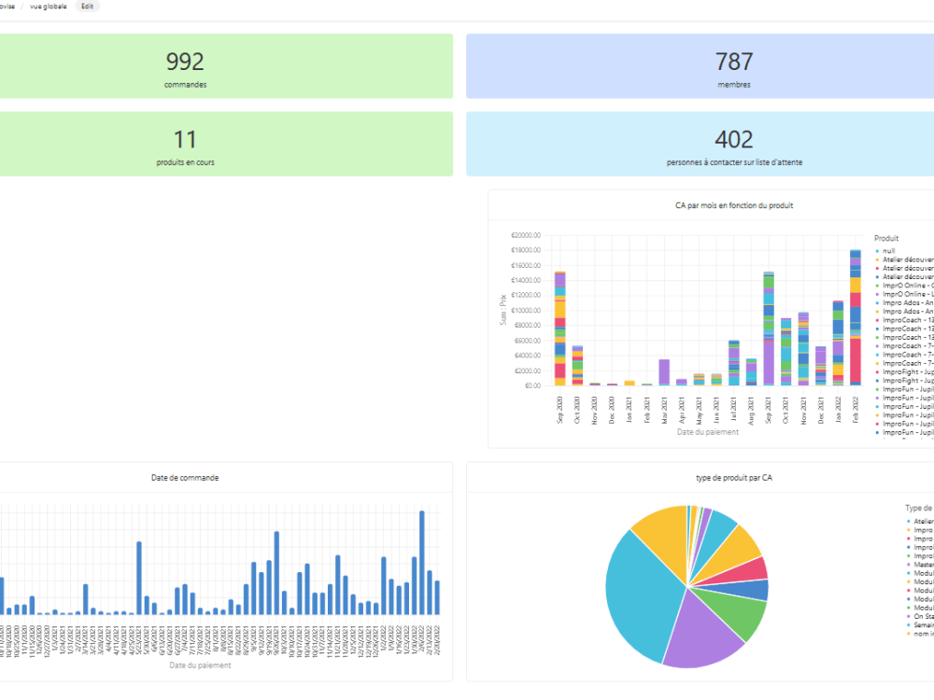Image resolution: width=934 pixels, height=700 pixels.
Task: Click the "CA par mois en fonction du produit" title
Action: (733, 205)
